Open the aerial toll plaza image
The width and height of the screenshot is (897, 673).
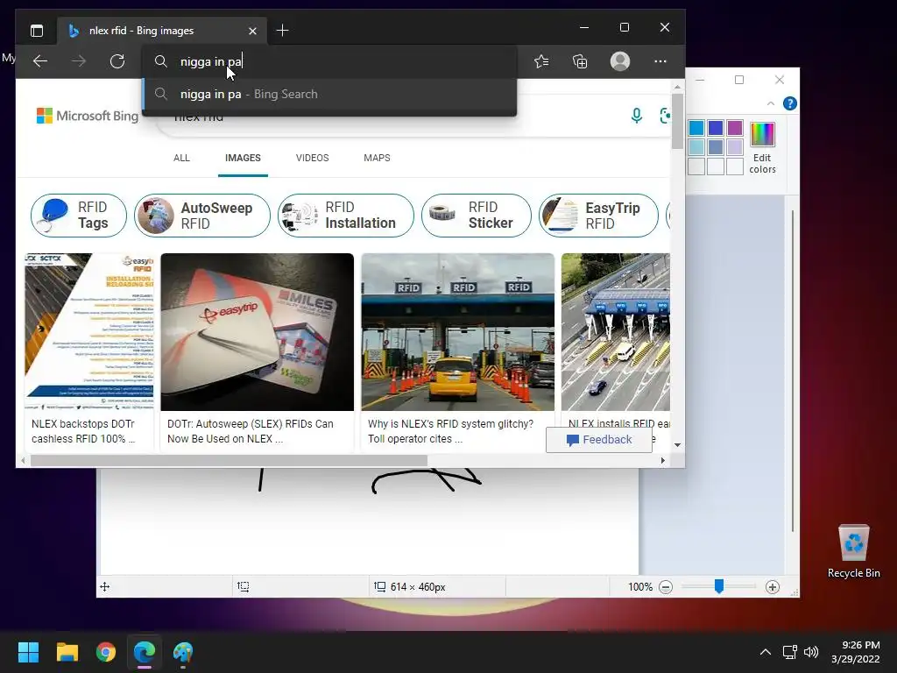point(616,332)
